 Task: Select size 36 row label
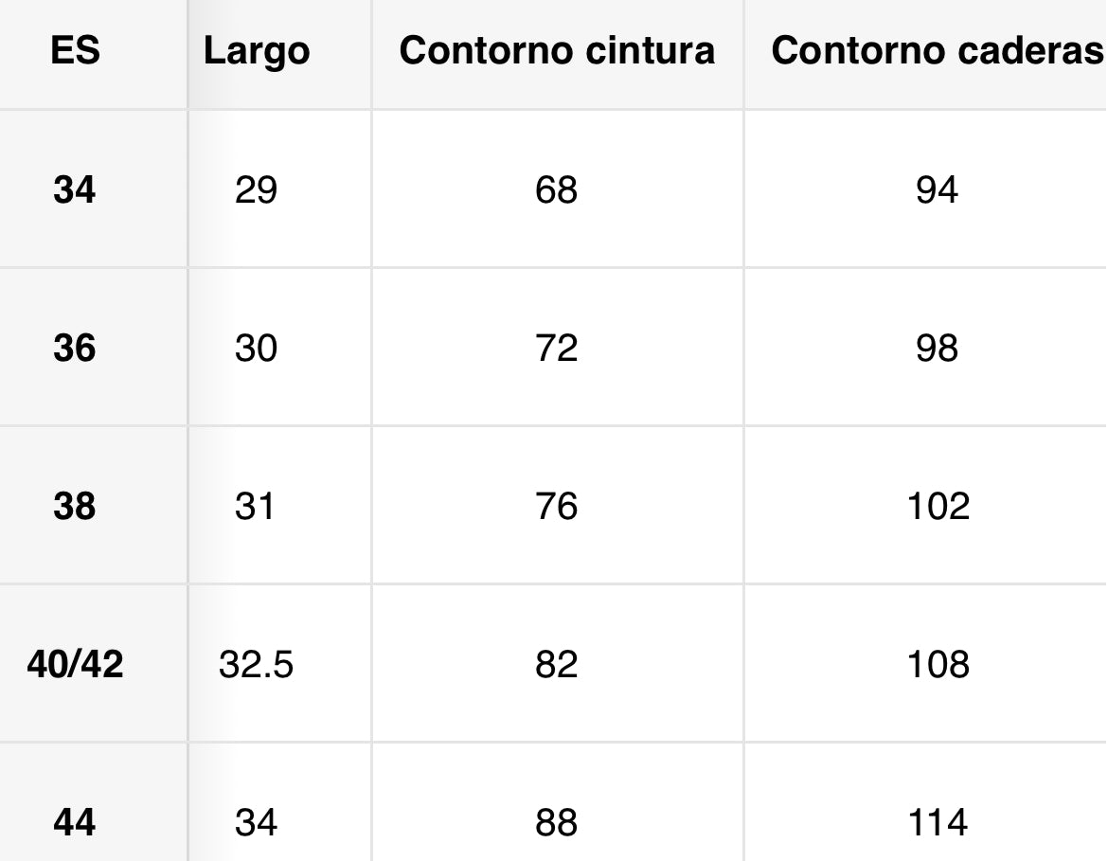pos(75,349)
